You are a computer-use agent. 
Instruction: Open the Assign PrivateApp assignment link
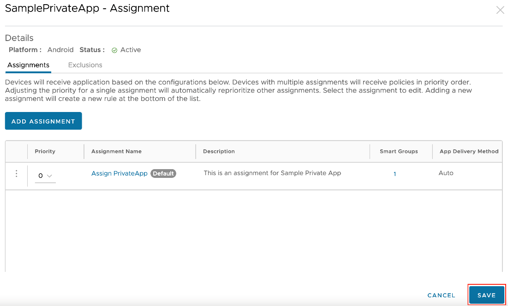click(120, 173)
